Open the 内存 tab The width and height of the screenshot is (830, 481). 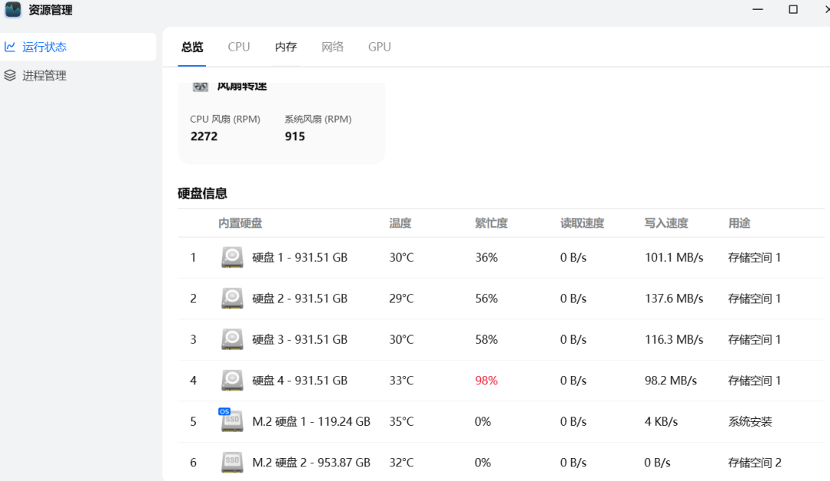(x=285, y=47)
